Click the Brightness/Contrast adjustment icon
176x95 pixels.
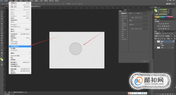pos(159,24)
